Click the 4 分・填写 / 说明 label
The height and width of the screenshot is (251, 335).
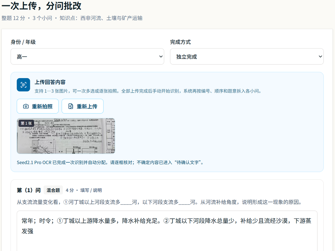point(84,190)
